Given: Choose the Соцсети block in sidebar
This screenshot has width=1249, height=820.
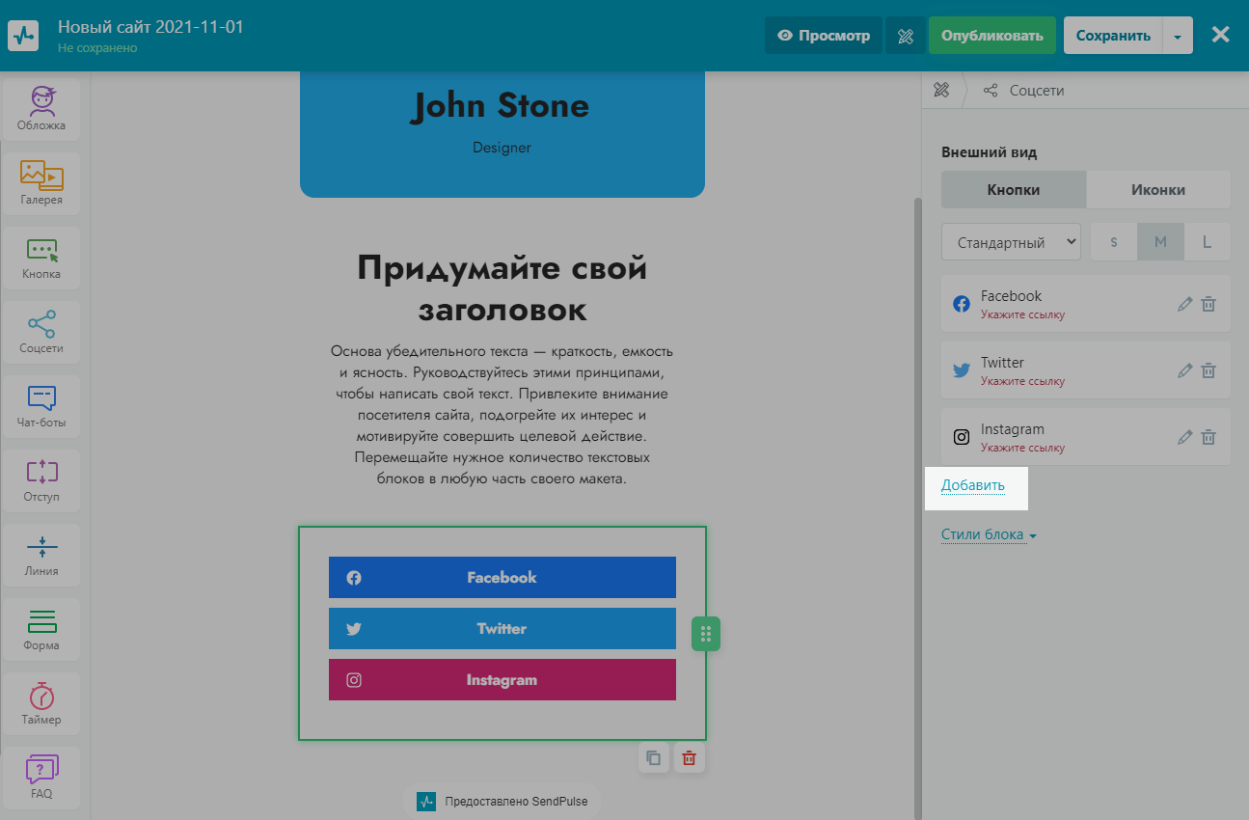Looking at the screenshot, I should [x=41, y=333].
